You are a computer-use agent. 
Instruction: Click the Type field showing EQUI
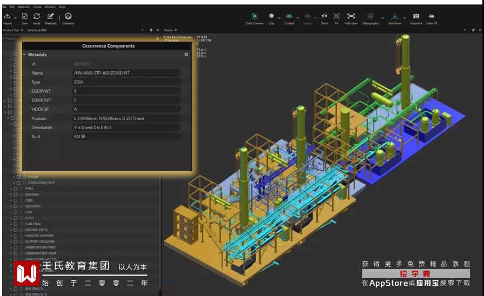[x=126, y=82]
